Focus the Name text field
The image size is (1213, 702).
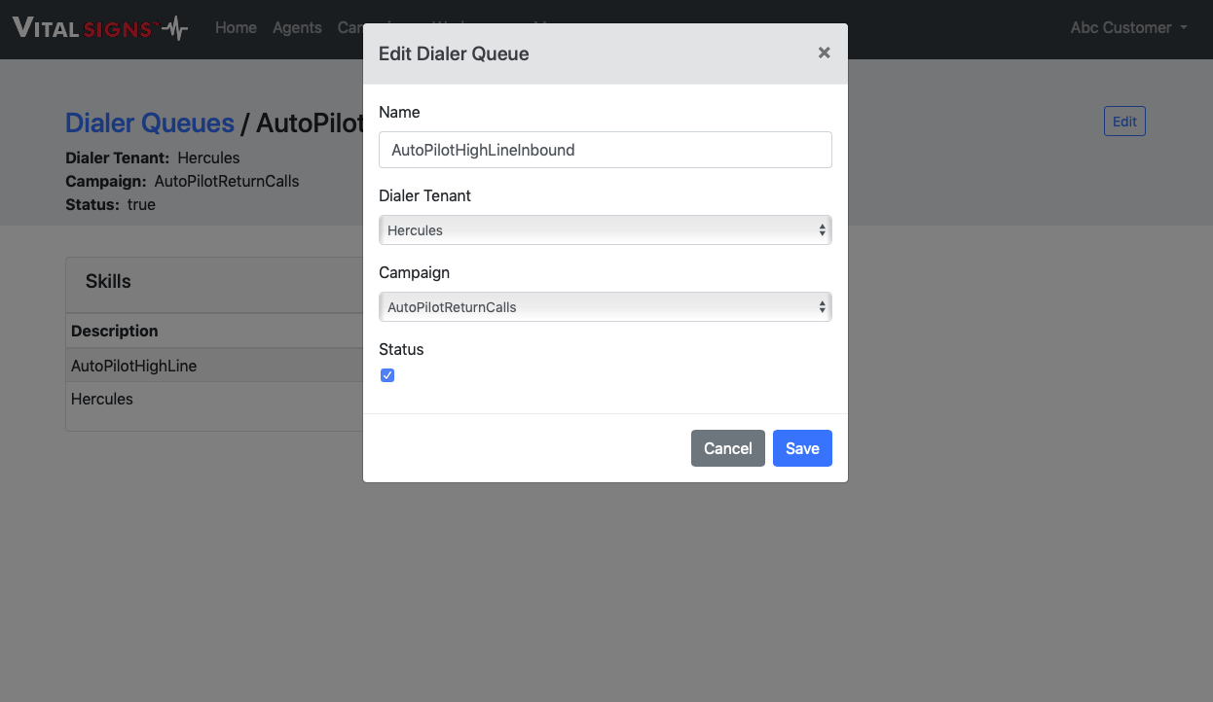tap(605, 150)
